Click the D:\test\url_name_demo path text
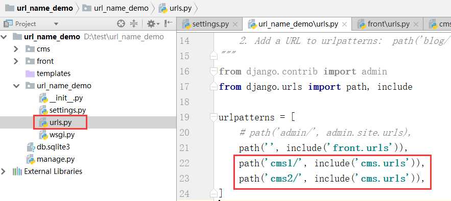 click(124, 37)
